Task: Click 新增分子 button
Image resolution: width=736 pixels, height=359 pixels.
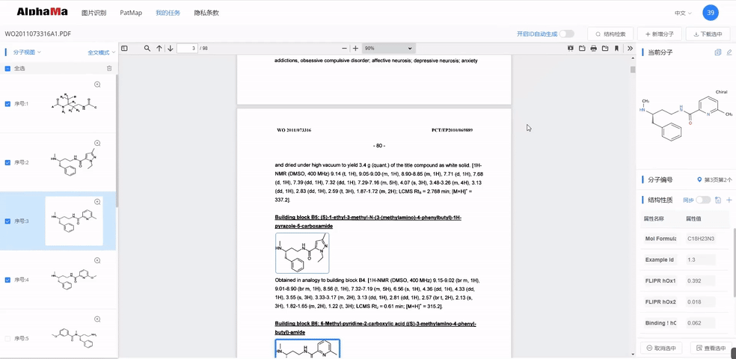Action: click(660, 34)
